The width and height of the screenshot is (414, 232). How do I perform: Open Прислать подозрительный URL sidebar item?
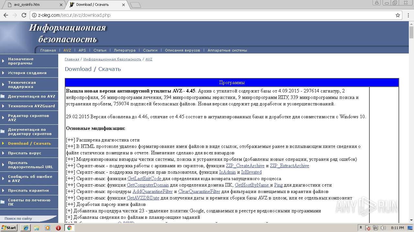coord(29,165)
